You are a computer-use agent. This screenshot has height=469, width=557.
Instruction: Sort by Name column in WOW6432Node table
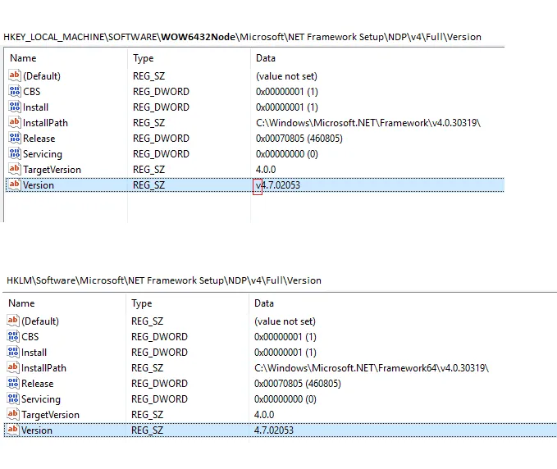click(23, 58)
